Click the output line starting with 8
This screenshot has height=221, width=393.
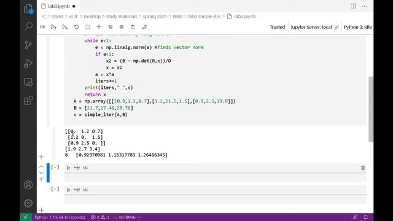click(116, 155)
